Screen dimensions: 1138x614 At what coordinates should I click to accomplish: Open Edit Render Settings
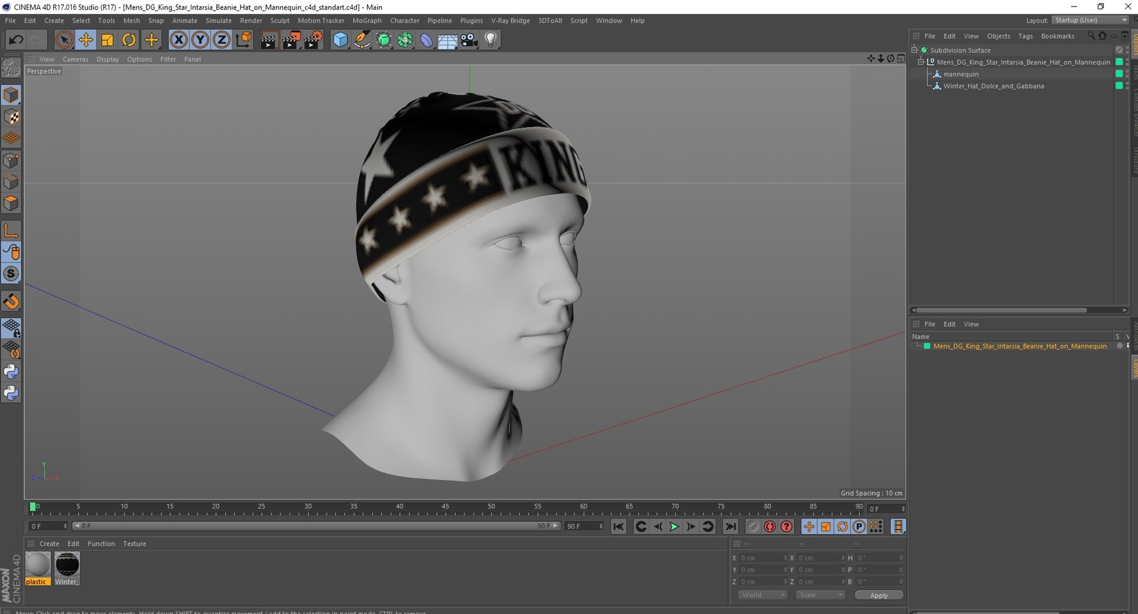click(313, 40)
